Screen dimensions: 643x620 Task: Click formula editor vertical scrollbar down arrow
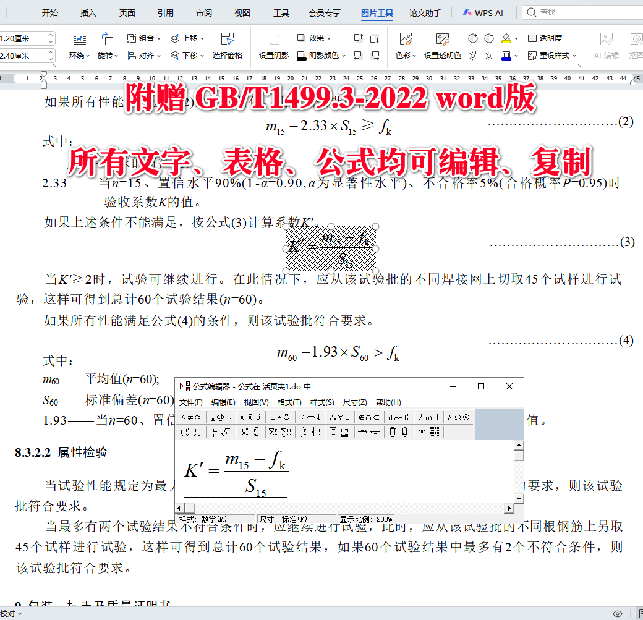point(519,499)
